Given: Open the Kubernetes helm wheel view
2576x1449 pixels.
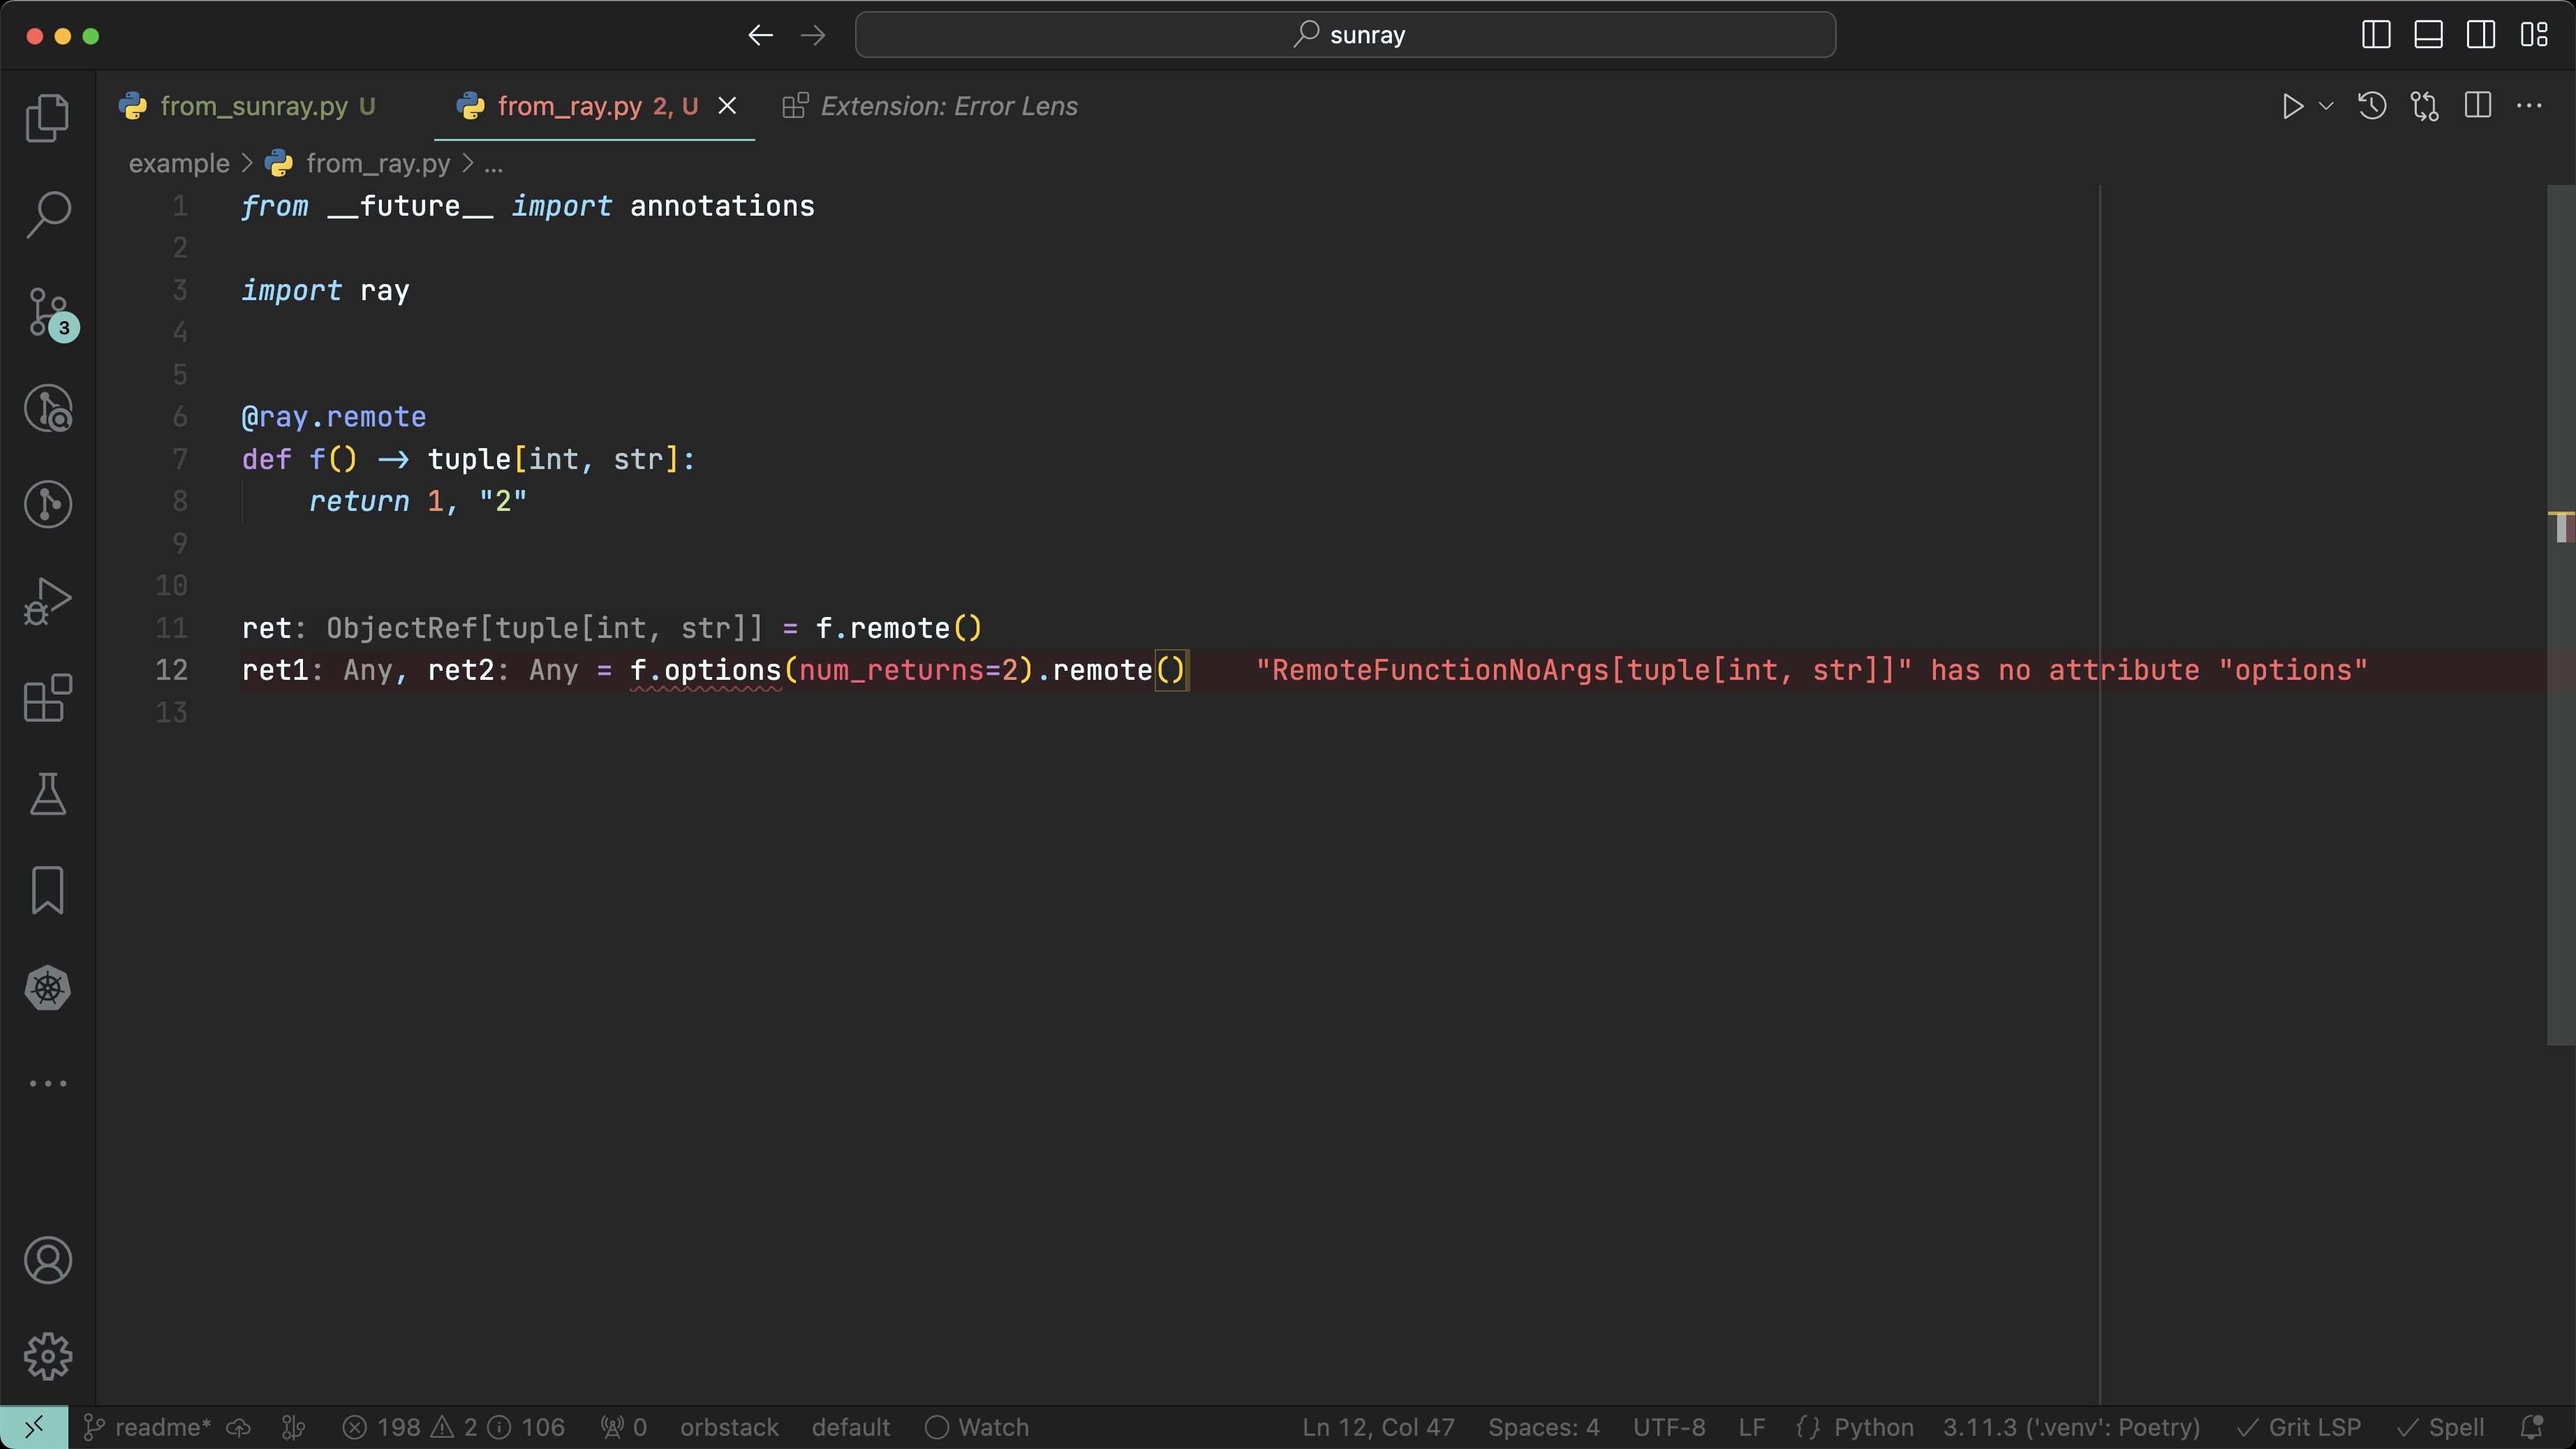Looking at the screenshot, I should click(47, 988).
